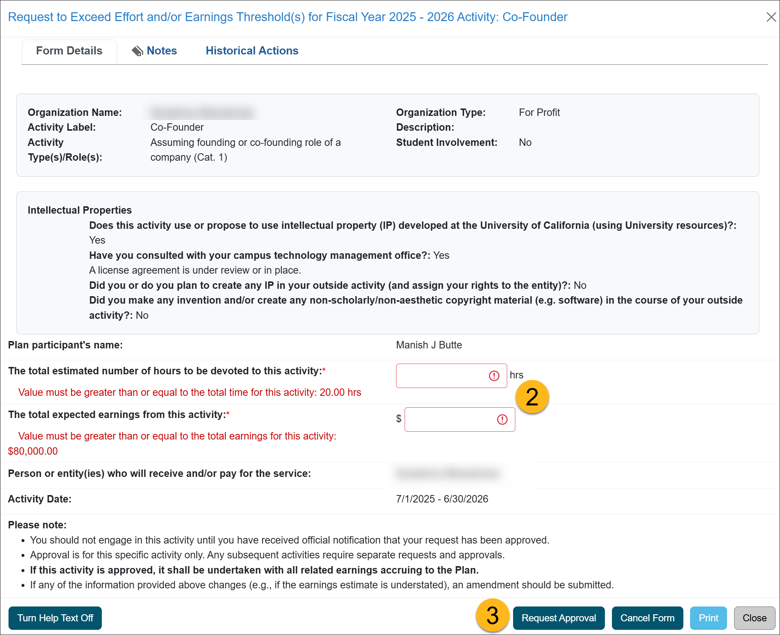
Task: Click error icon in earnings field
Action: 502,420
